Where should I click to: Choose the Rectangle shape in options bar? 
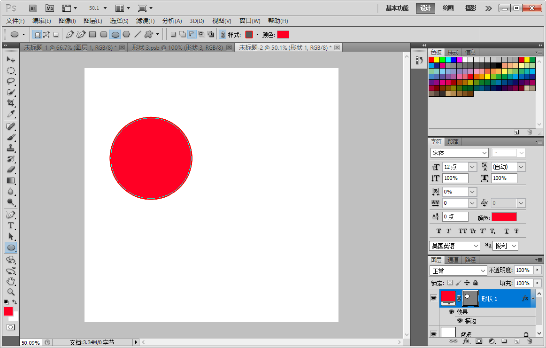tap(92, 34)
